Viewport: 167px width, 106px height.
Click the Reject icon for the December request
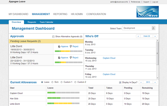(71, 57)
